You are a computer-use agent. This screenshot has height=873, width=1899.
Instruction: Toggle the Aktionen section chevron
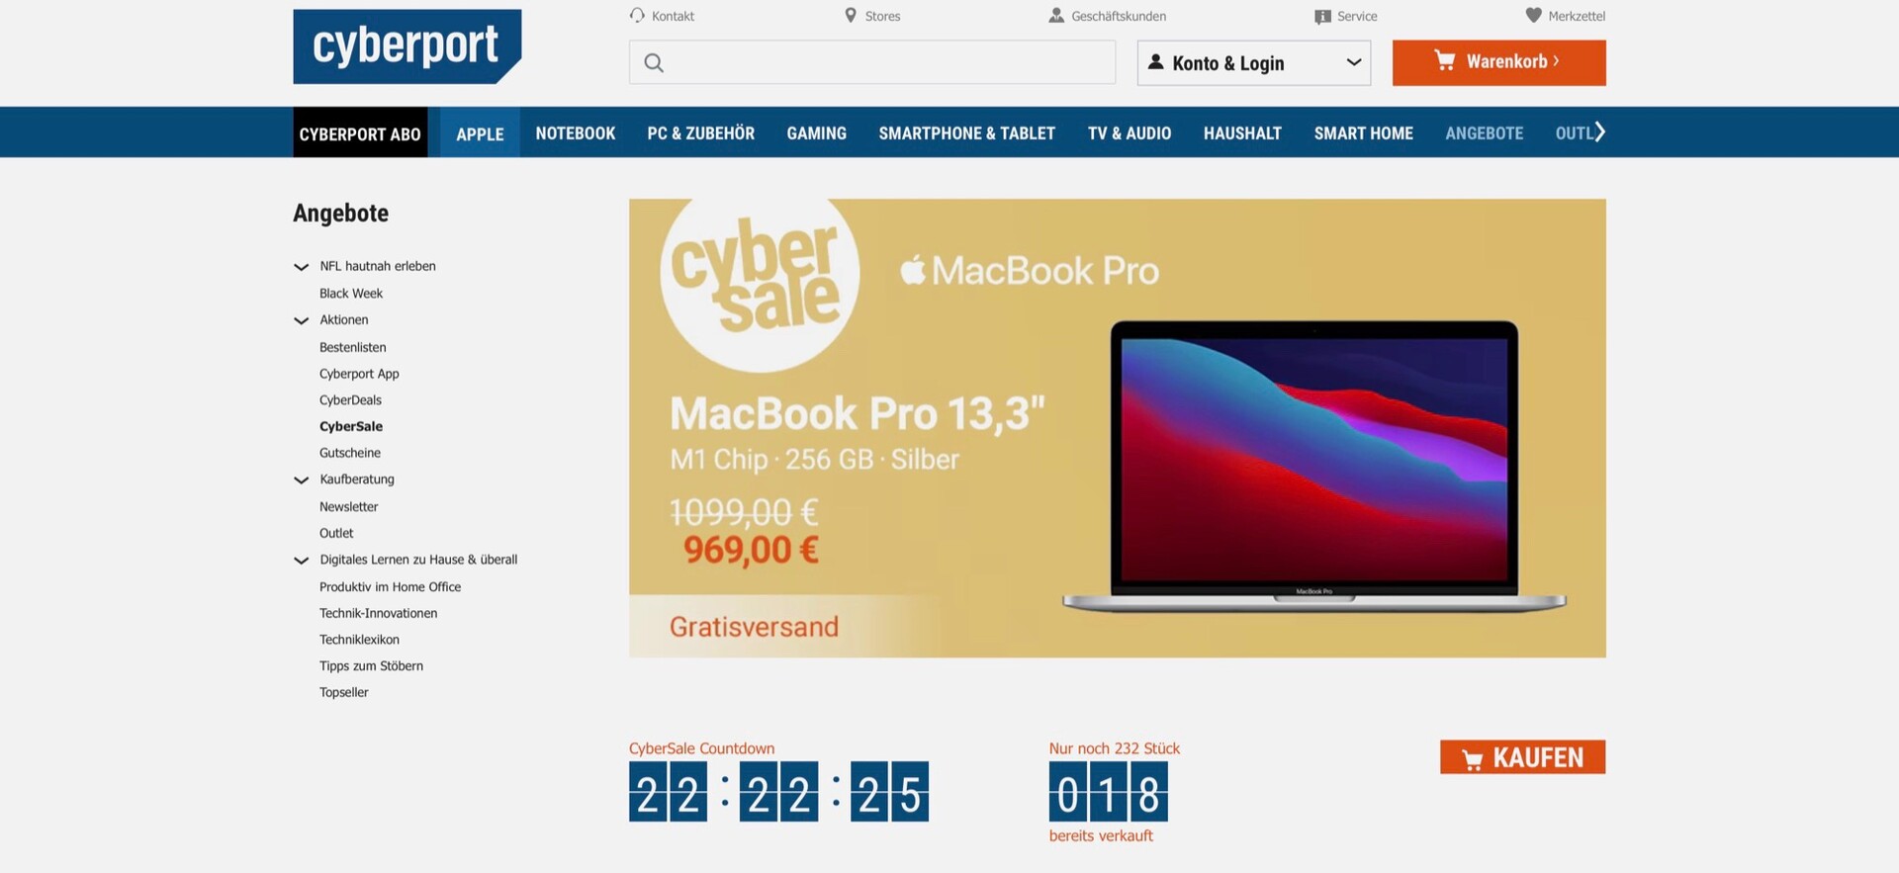click(x=302, y=320)
